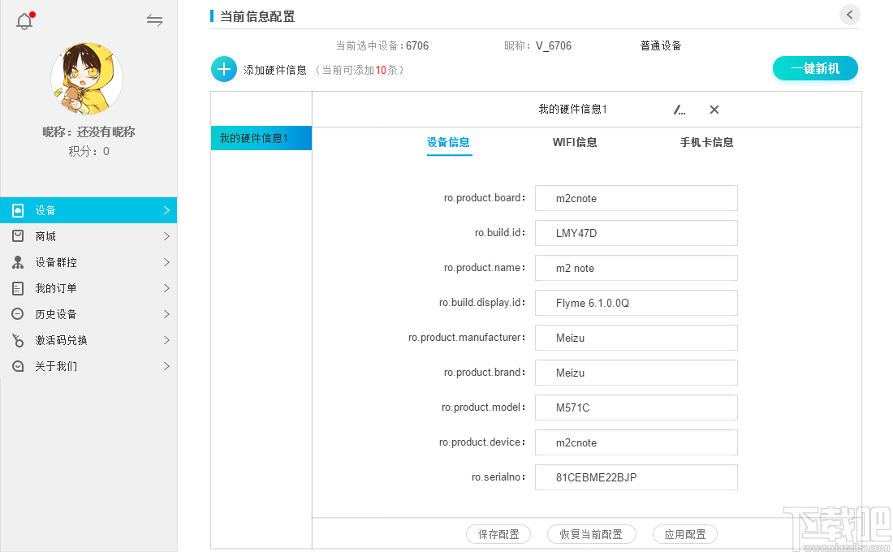Expand the 我的订单 menu chevron

click(166, 288)
